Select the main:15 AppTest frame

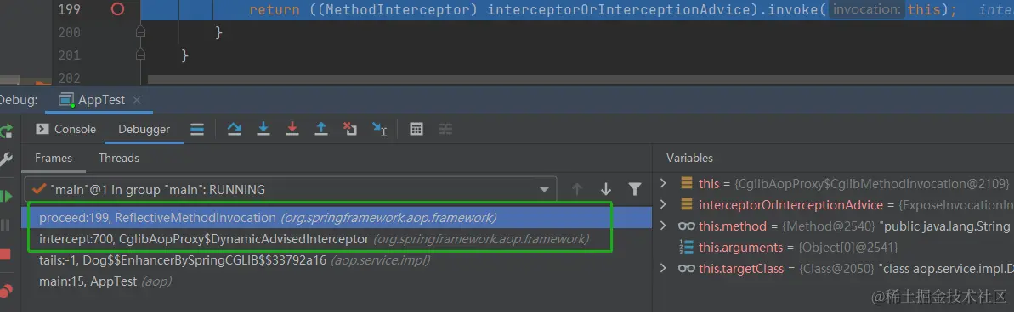pos(337,281)
